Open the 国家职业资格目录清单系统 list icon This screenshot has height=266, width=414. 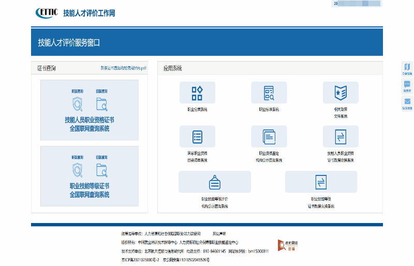click(x=197, y=137)
